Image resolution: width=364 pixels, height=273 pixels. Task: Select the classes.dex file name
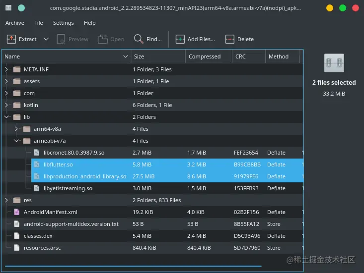pos(38,236)
